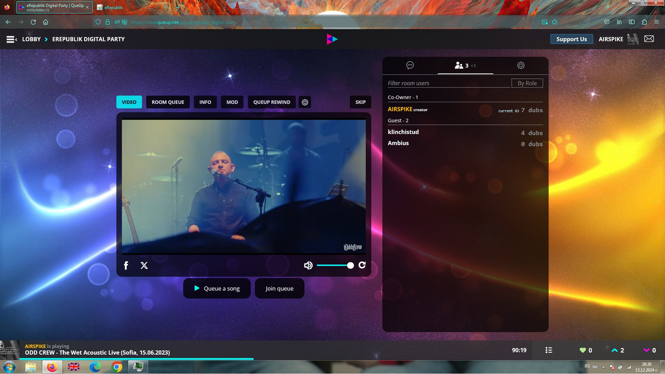665x374 pixels.
Task: Click the Join queue button
Action: tap(280, 288)
